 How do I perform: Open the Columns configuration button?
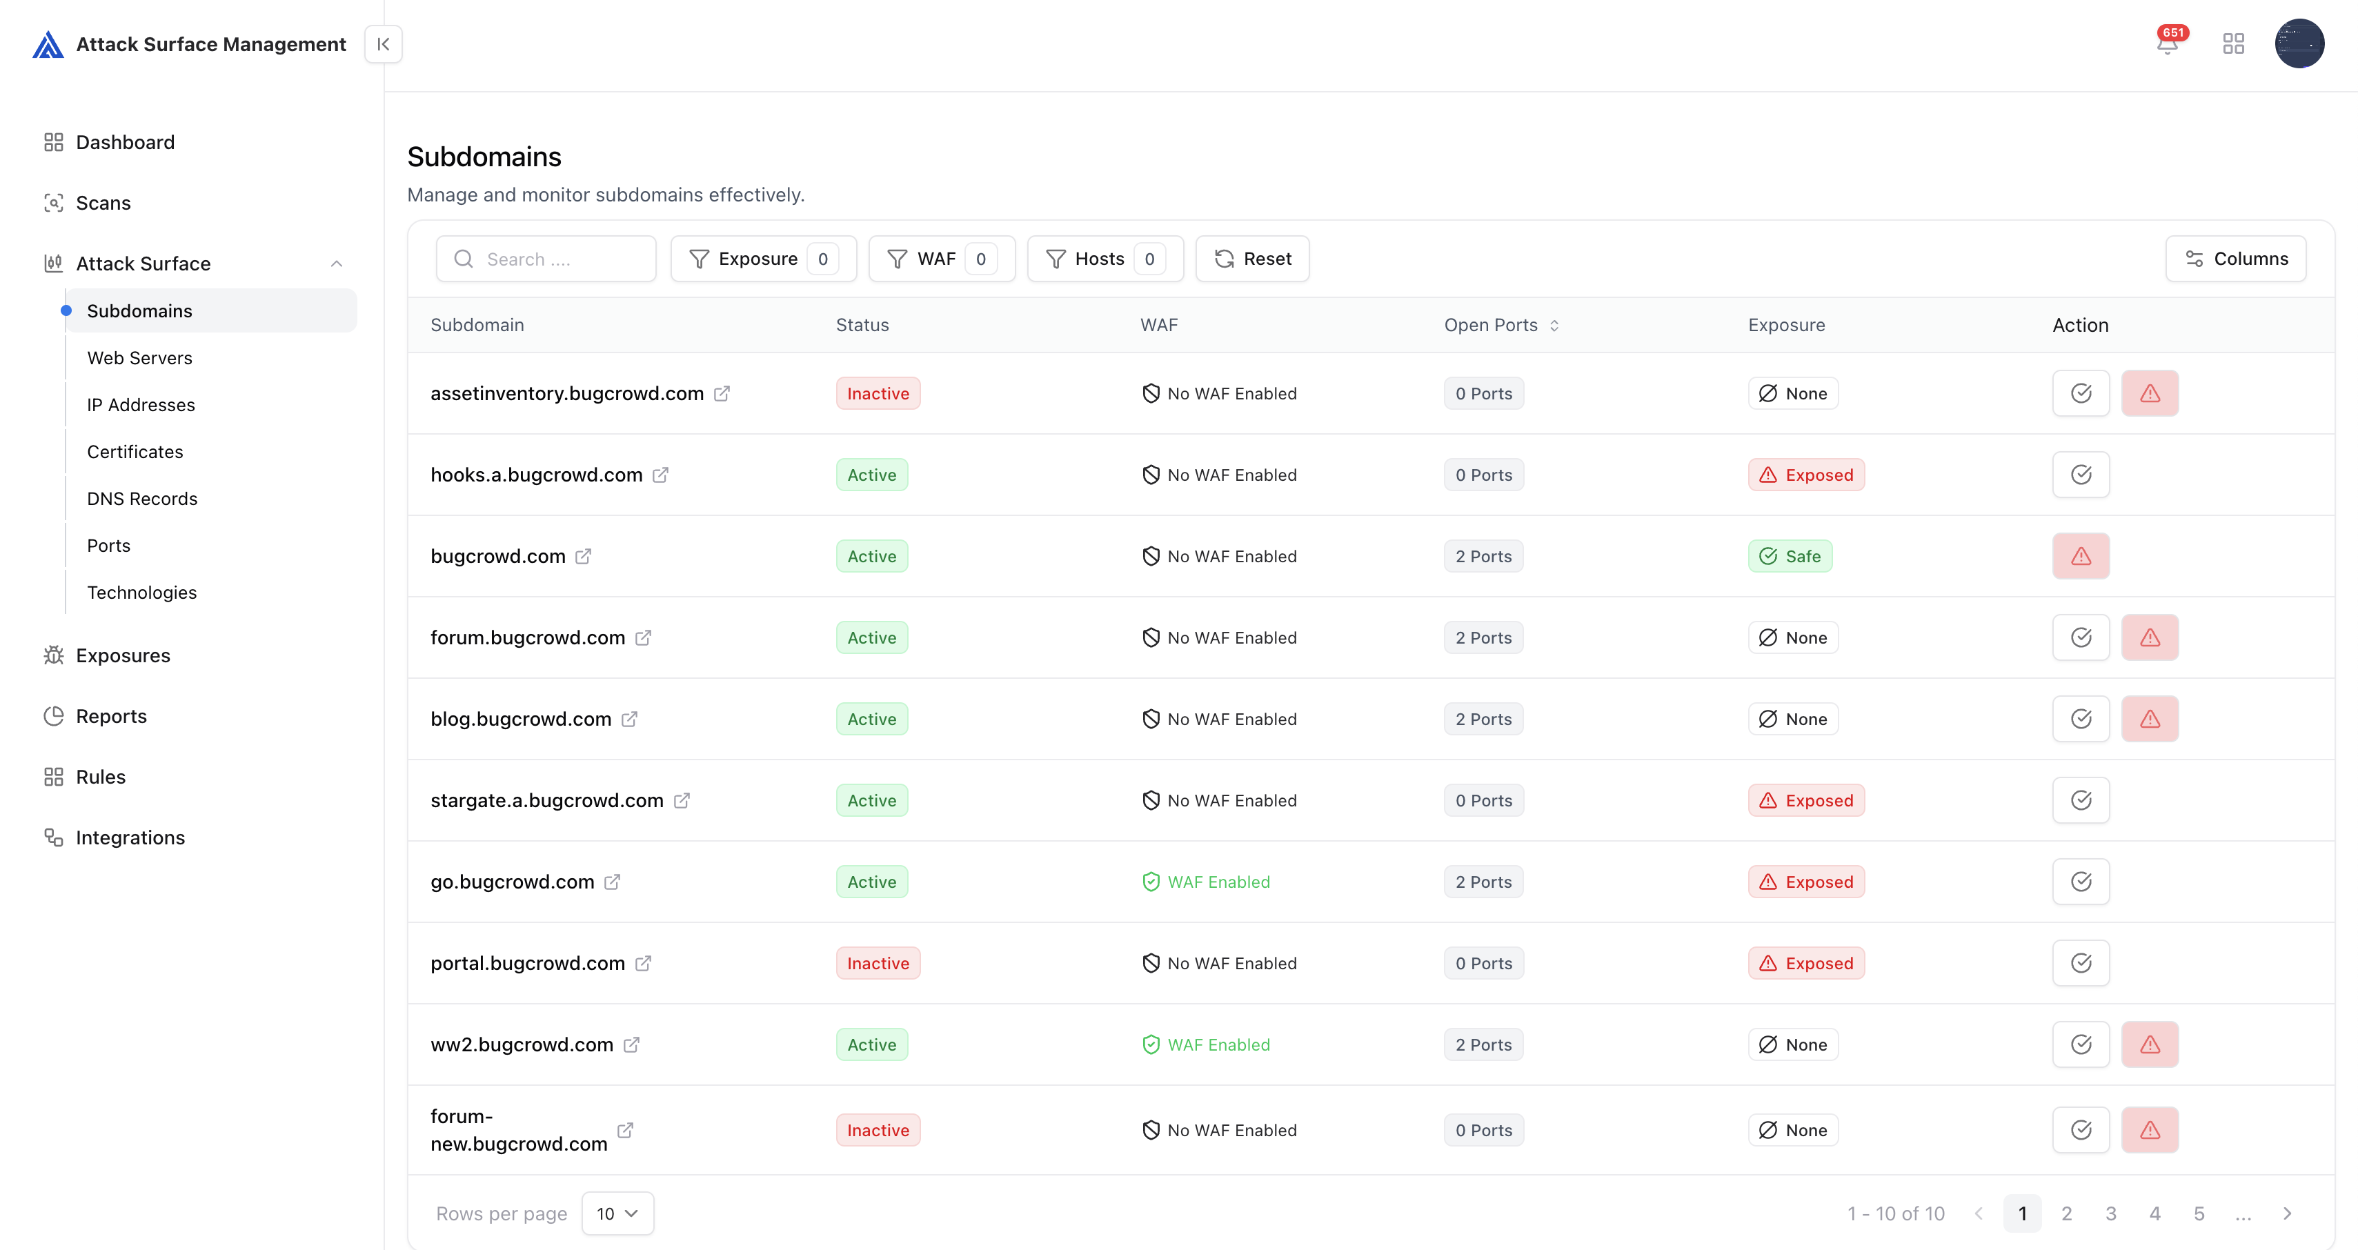(x=2237, y=258)
